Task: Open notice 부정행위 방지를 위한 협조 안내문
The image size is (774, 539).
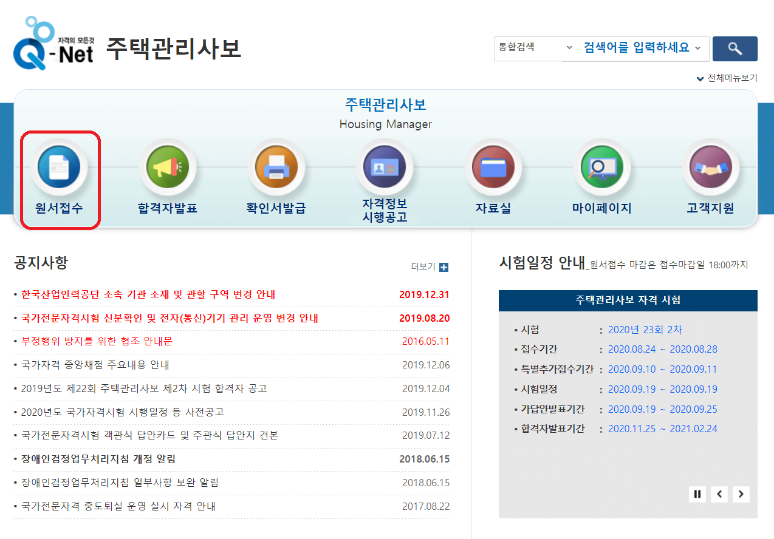Action: click(97, 341)
